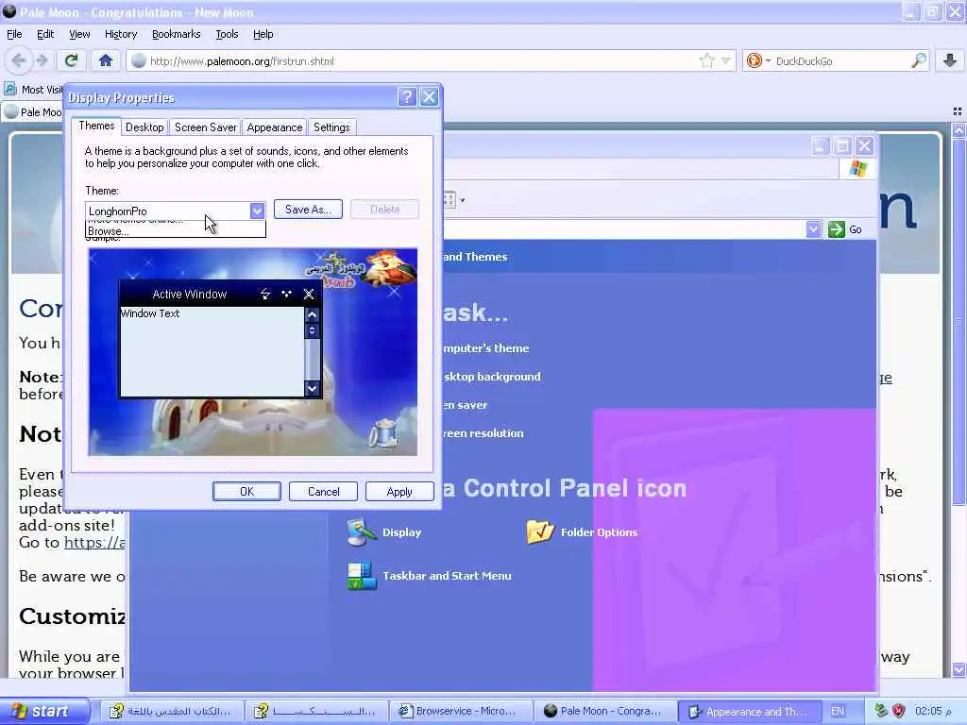Open the home page icon
Screen dimensions: 967x725
click(x=106, y=60)
